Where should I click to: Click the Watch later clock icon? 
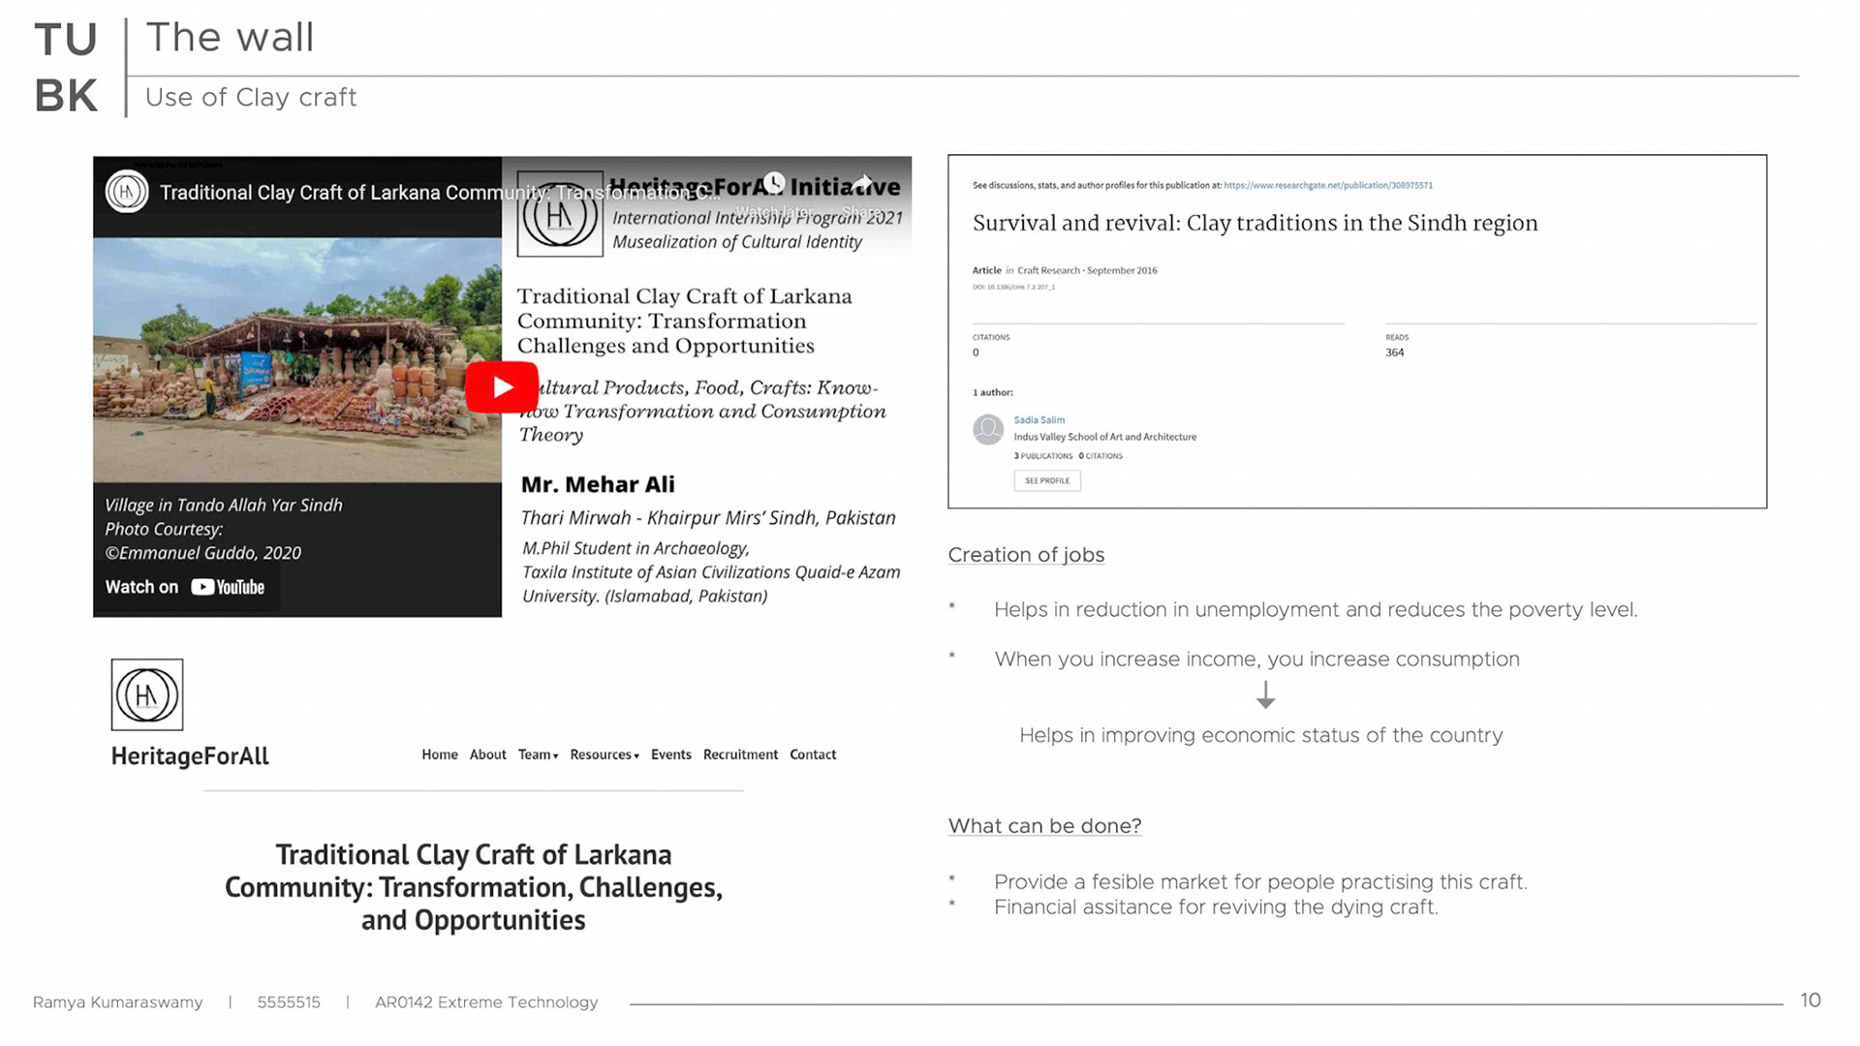(773, 184)
